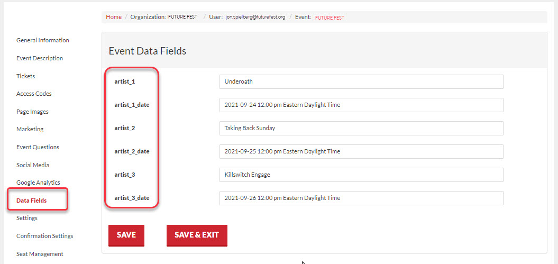The width and height of the screenshot is (558, 264).
Task: Edit the artist_2 field Taking Back Sunday
Action: [x=361, y=128]
